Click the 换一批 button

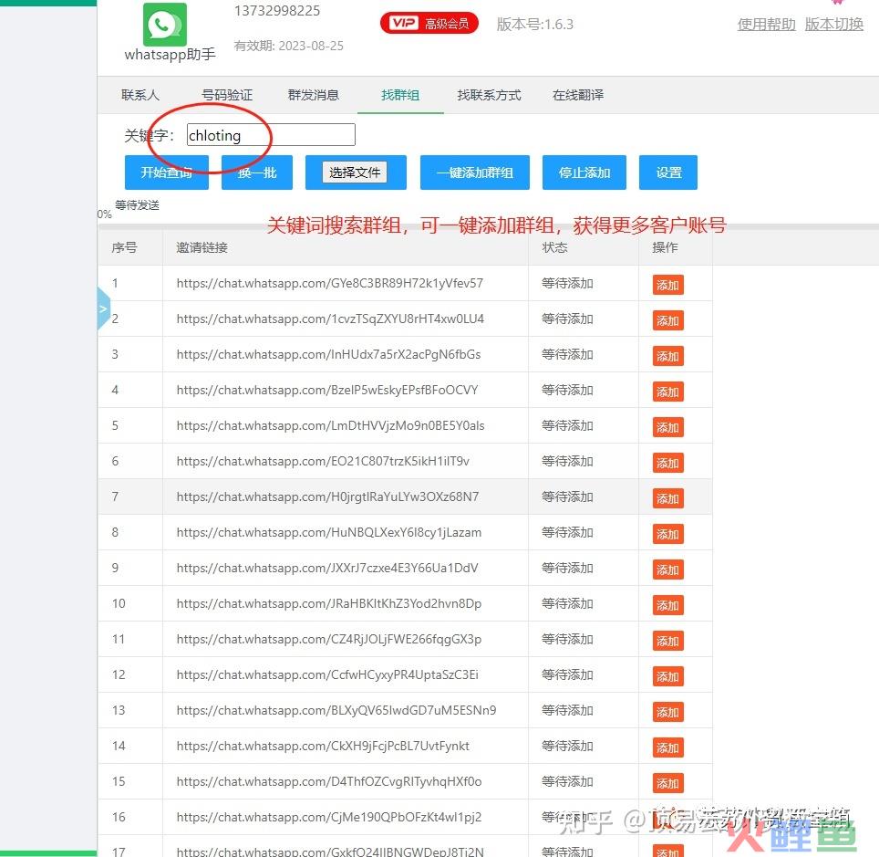point(257,172)
